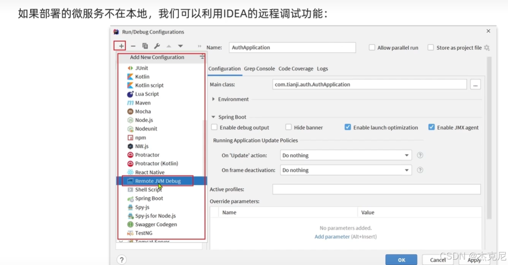Click the Protractor icon
The width and height of the screenshot is (508, 265).
coord(130,155)
